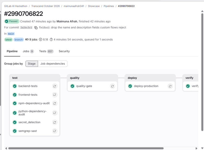204x150 pixels.
Task: Retry the npm-dependency-audit job
Action: pos(55,103)
